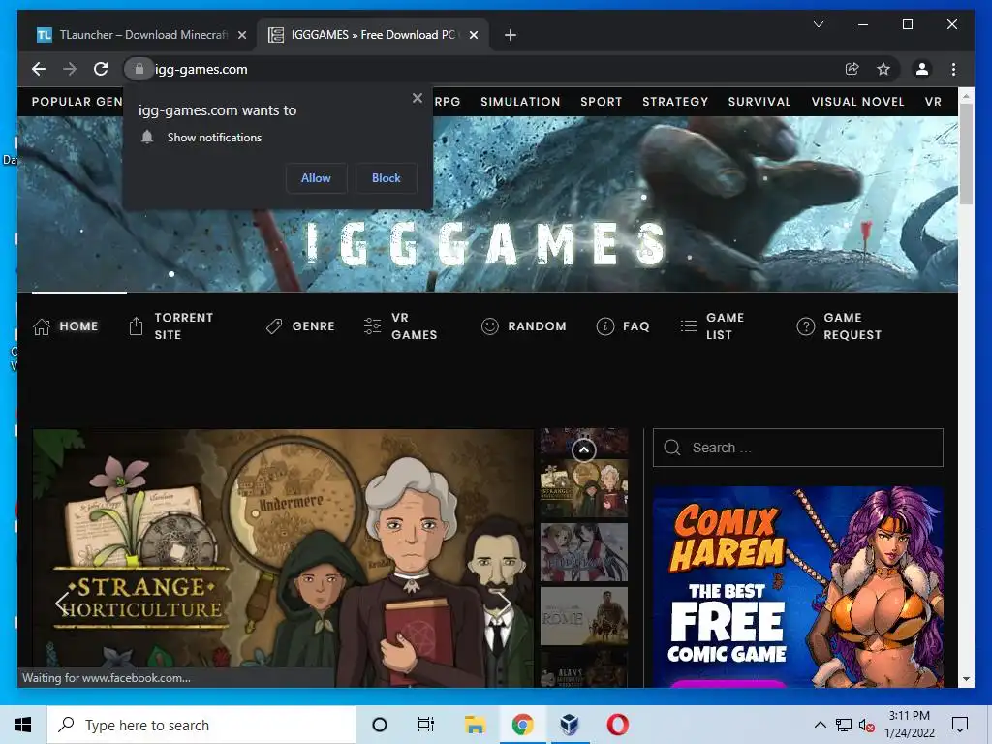Screen dimensions: 992x744
Task: Open POPULAR GENRES menu item
Action: [77, 101]
